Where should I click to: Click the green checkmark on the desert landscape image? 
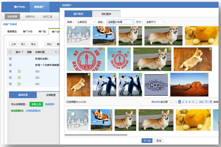[x=207, y=75]
